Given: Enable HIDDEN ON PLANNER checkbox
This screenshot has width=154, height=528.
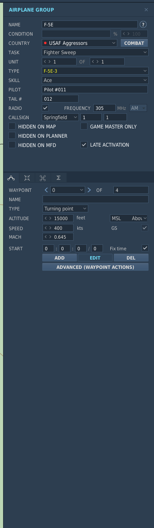Looking at the screenshot, I should (x=12, y=135).
